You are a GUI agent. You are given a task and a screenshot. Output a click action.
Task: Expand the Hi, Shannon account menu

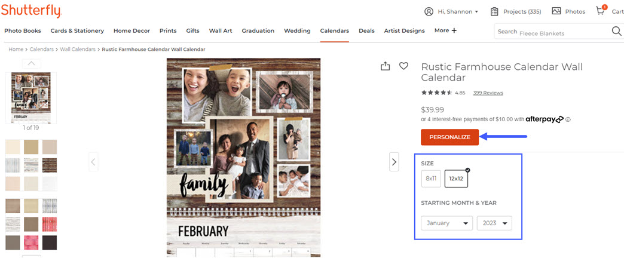451,11
